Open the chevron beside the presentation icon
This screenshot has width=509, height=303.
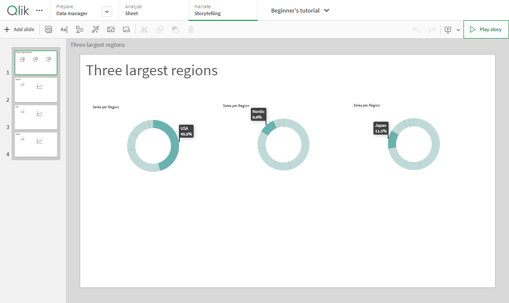click(458, 30)
